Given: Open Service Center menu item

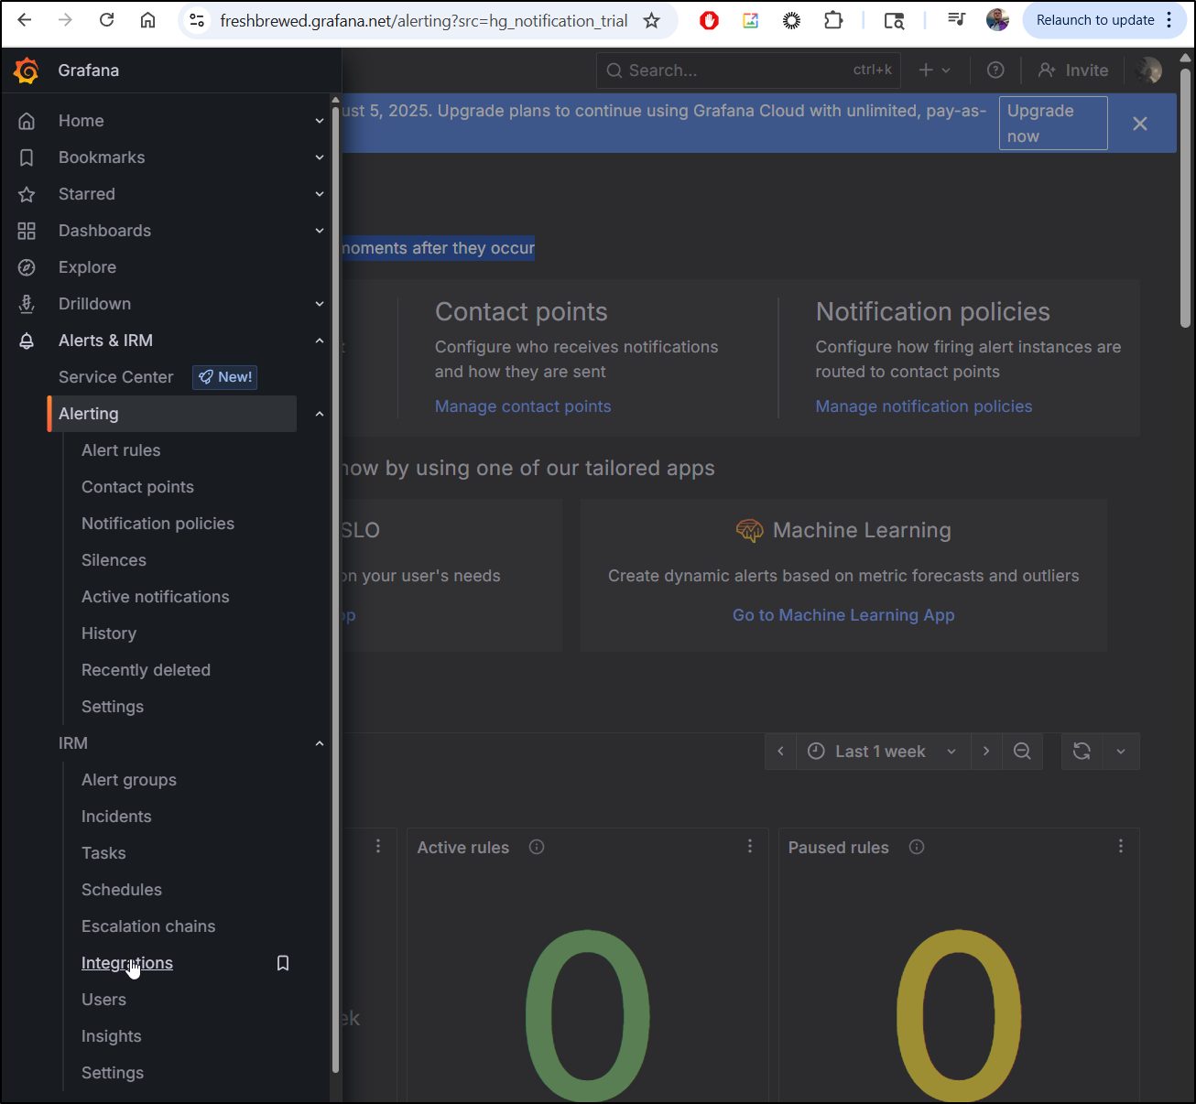Looking at the screenshot, I should [115, 377].
